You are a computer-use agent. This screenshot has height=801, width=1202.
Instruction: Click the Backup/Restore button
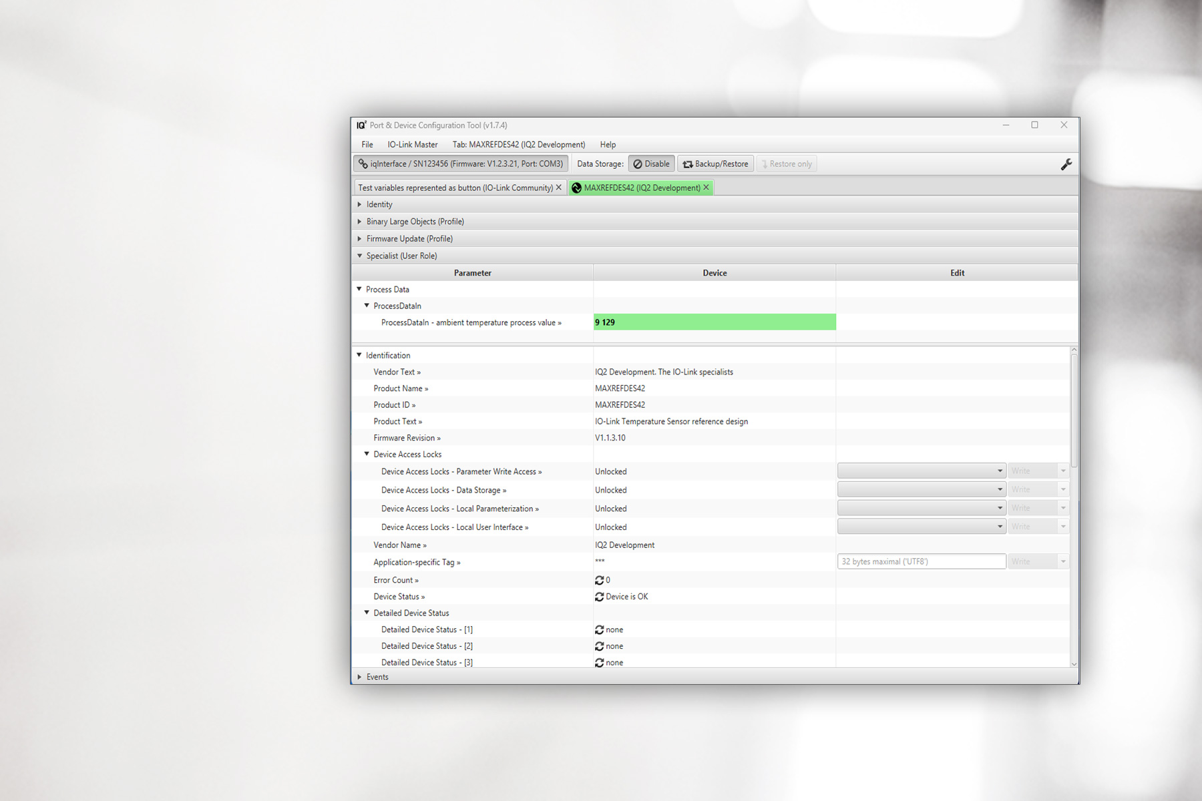[715, 164]
